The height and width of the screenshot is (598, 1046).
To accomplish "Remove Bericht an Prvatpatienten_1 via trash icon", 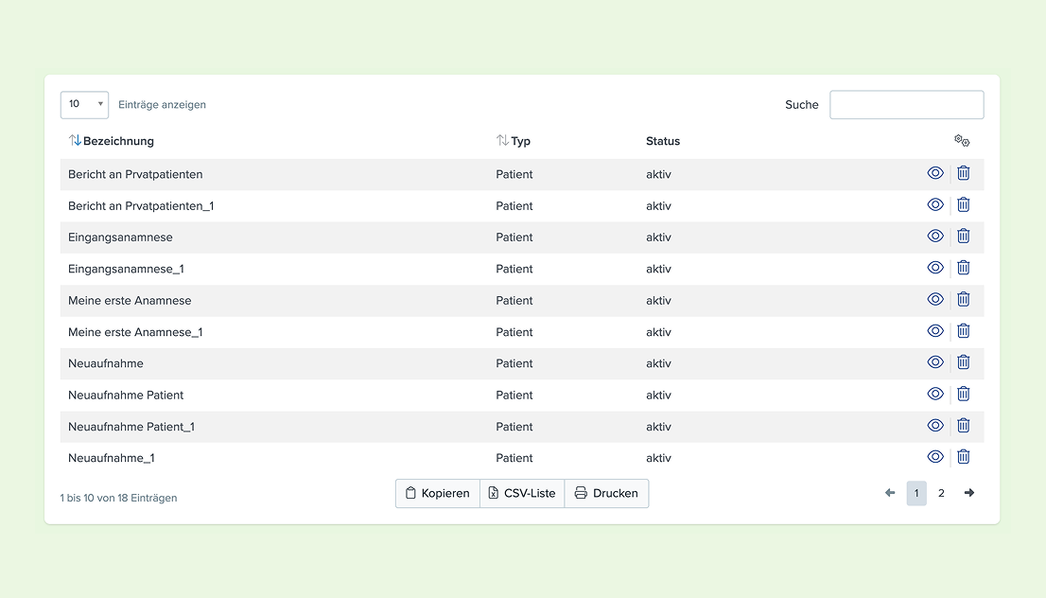I will tap(964, 204).
